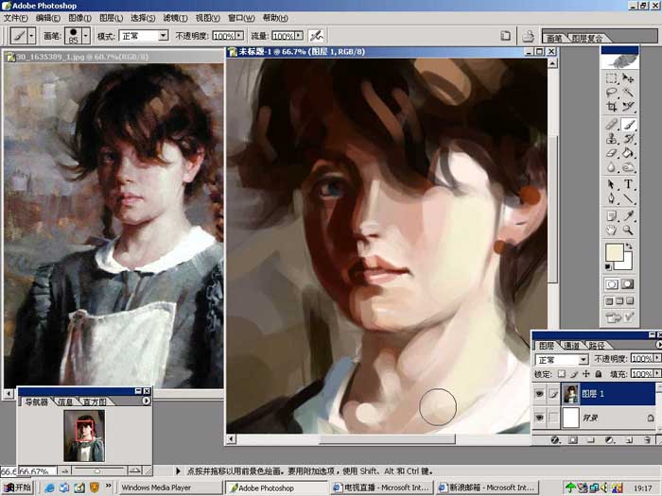Switch to Standard edit mode
662x496 pixels.
[611, 284]
